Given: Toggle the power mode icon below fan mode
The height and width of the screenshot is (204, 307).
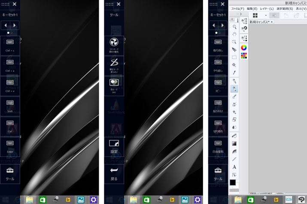Looking at the screenshot, I should 114,62.
